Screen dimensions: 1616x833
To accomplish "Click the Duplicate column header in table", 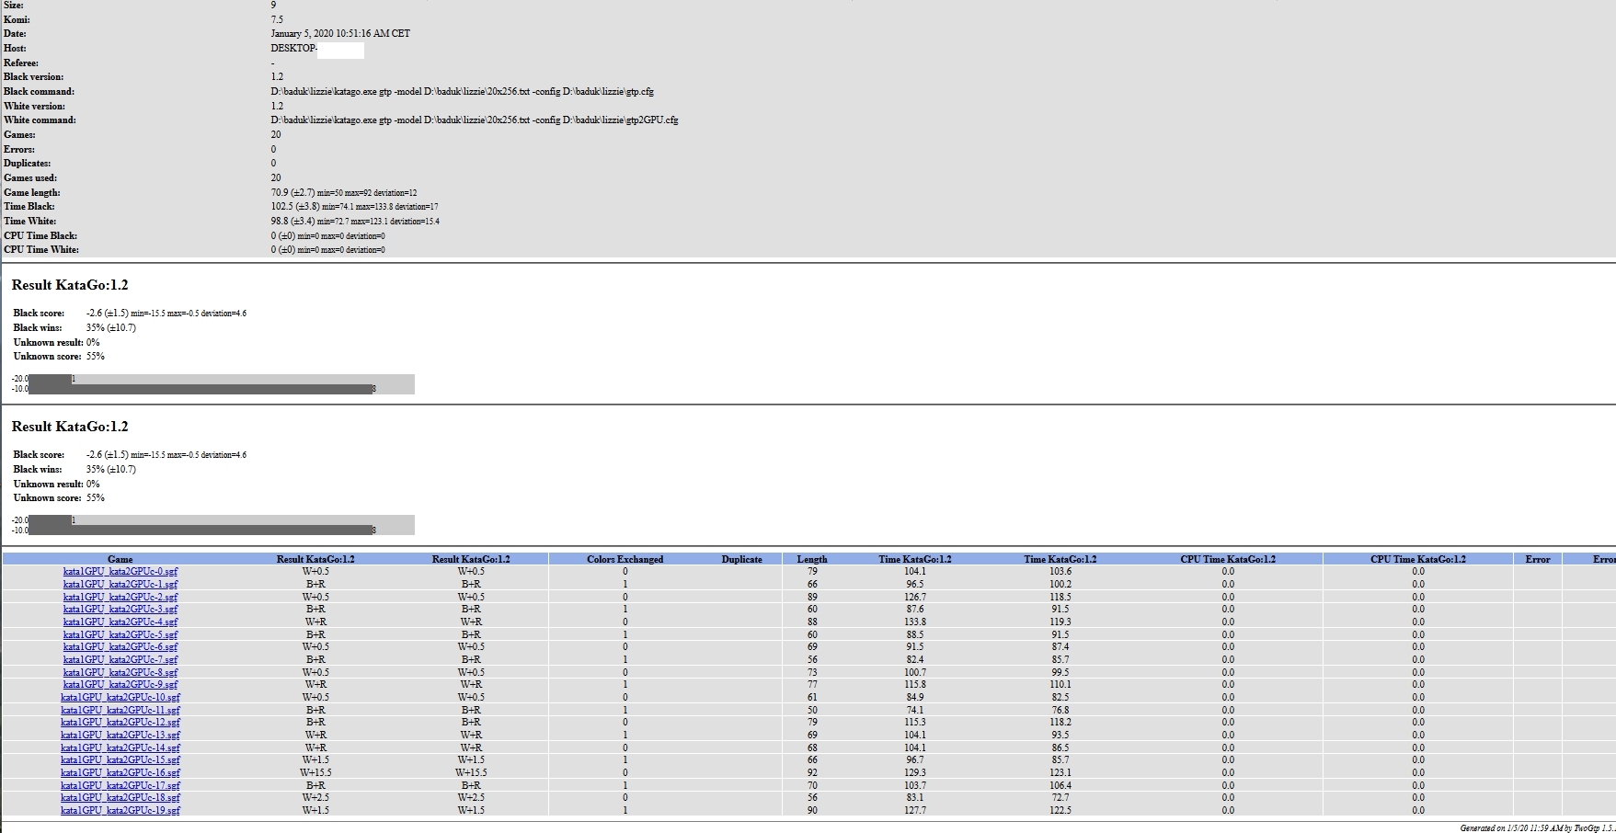I will tap(741, 559).
